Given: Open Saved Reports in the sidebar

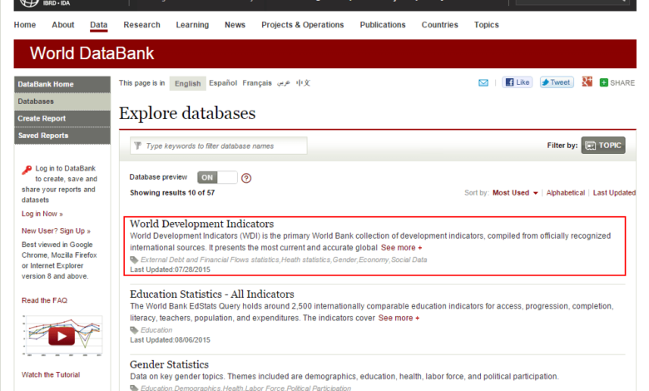Looking at the screenshot, I should click(62, 136).
